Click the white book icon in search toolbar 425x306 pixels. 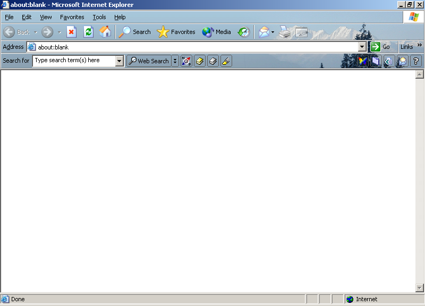click(213, 61)
